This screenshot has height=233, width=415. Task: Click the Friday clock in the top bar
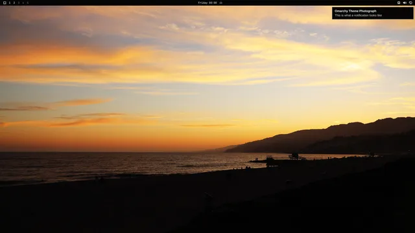207,3
